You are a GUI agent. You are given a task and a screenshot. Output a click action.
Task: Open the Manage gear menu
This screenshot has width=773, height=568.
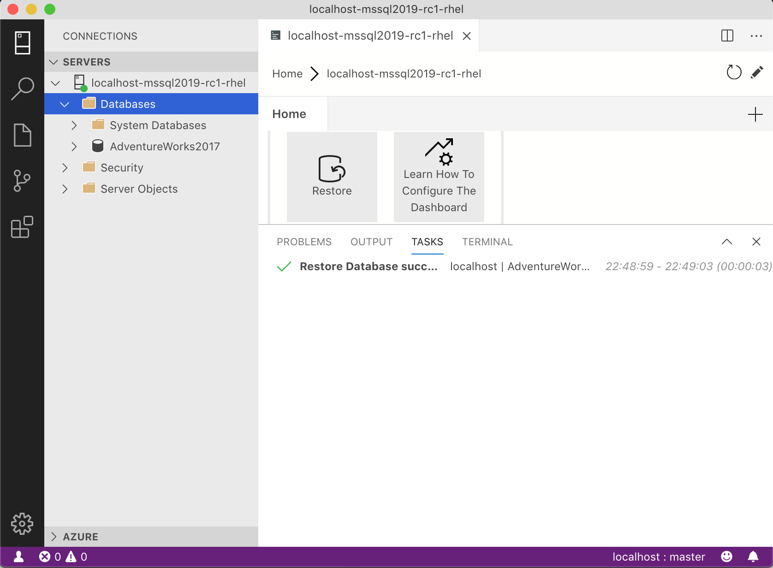tap(22, 524)
